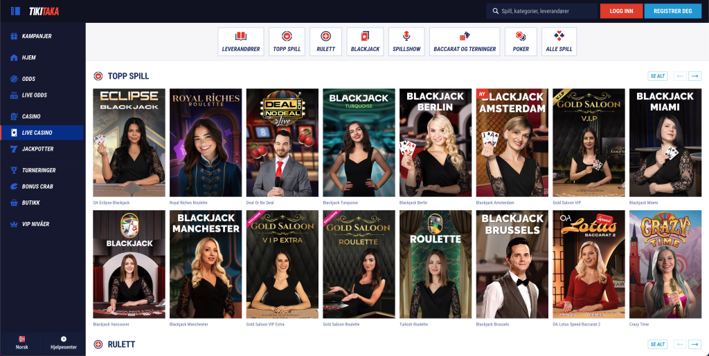Open Blackjack Amsterdam thumbnail
709x356 pixels.
pyautogui.click(x=512, y=142)
